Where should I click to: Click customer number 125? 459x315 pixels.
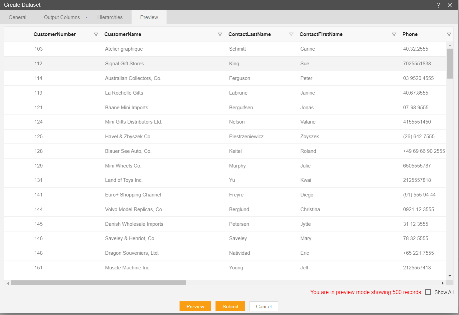39,137
